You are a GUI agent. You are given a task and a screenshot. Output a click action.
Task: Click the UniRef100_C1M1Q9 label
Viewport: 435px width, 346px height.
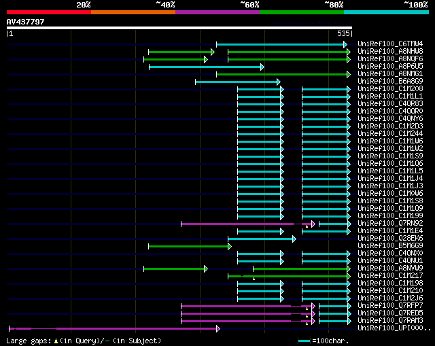390,209
